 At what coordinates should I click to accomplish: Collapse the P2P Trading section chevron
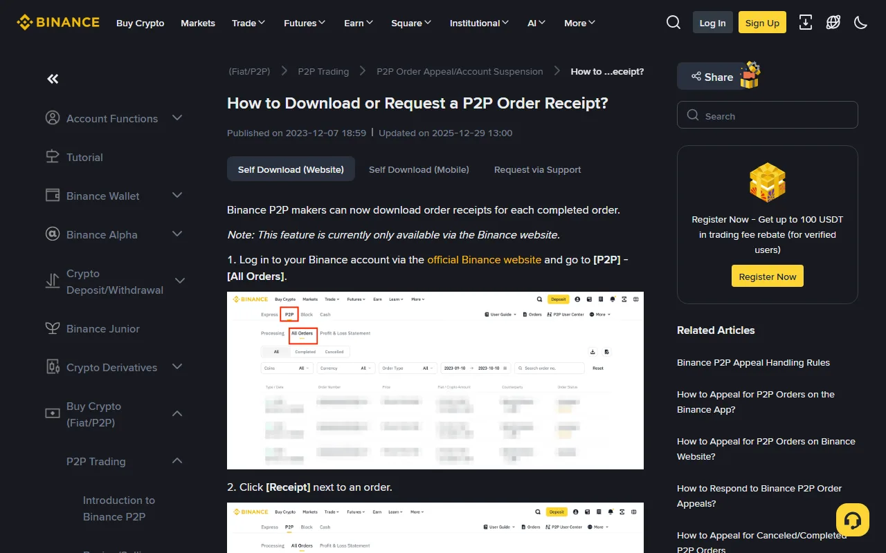point(177,461)
